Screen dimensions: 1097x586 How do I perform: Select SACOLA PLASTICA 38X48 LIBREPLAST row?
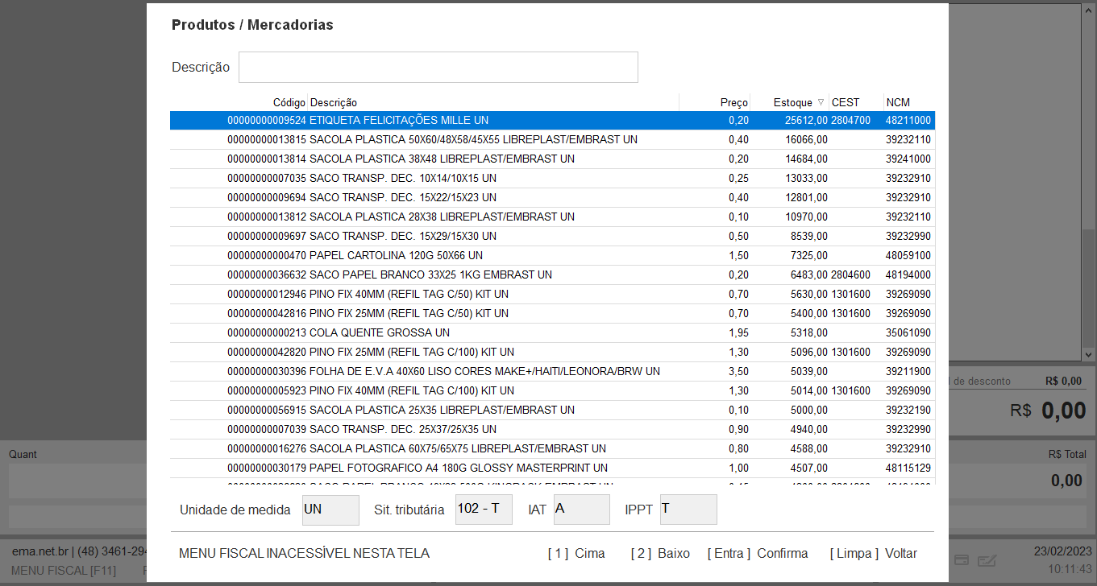tap(552, 159)
